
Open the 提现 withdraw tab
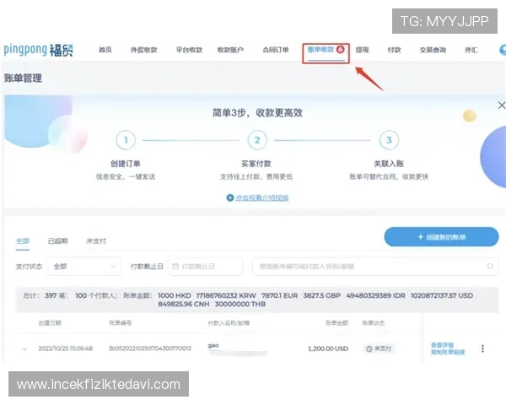[x=362, y=50]
